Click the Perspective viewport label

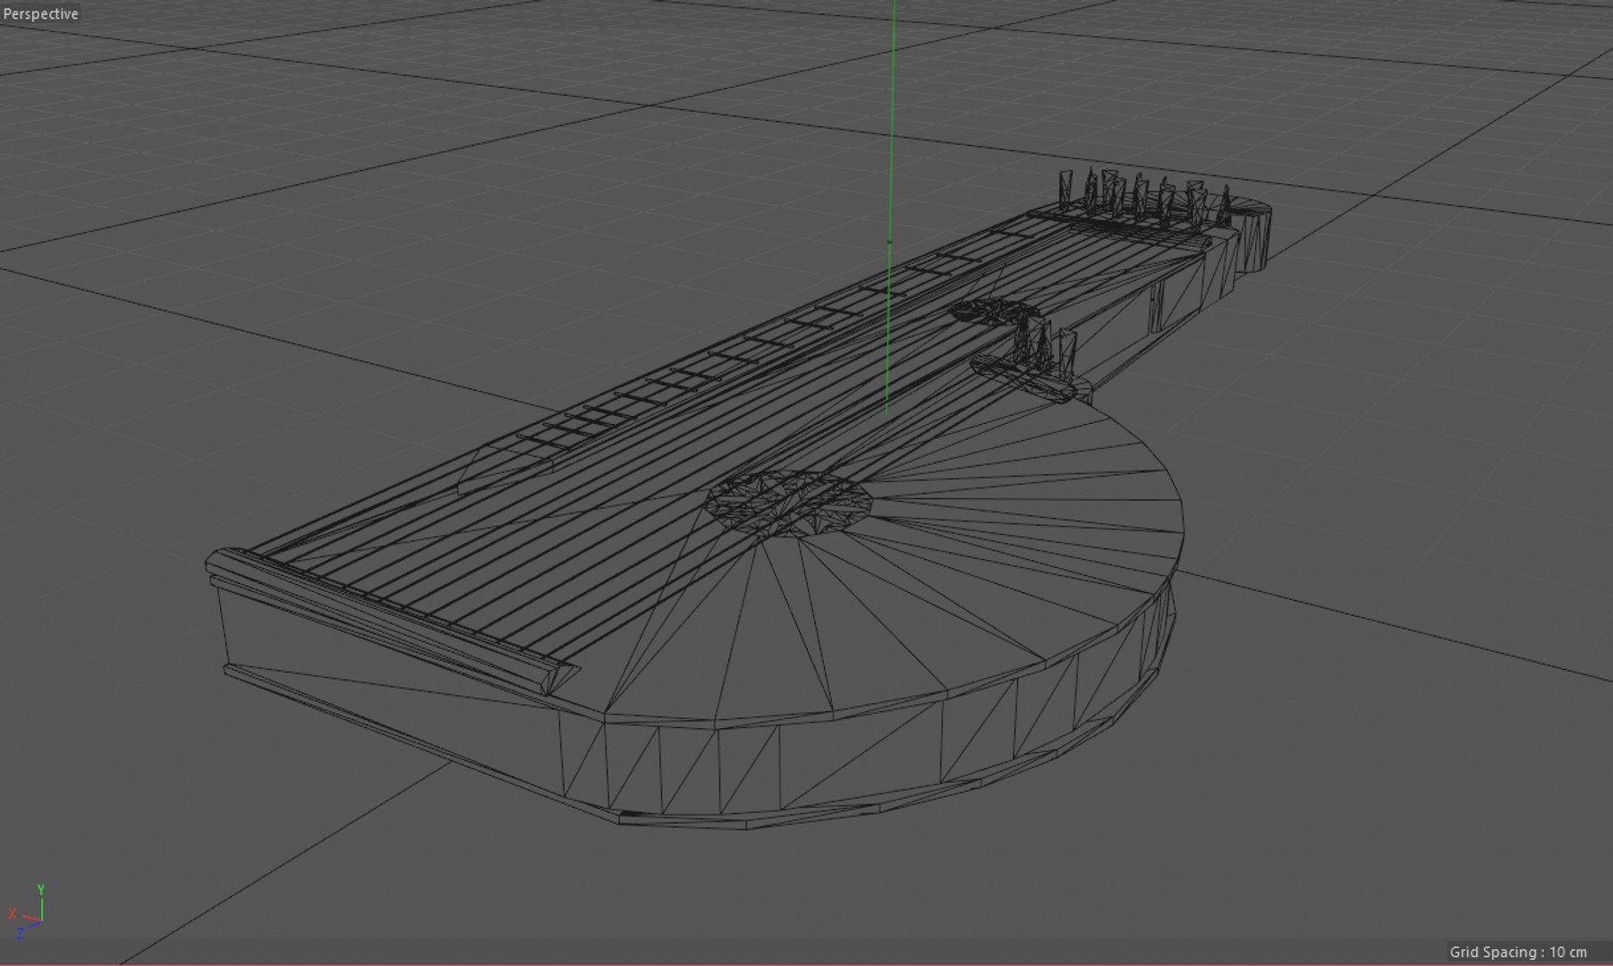[41, 14]
